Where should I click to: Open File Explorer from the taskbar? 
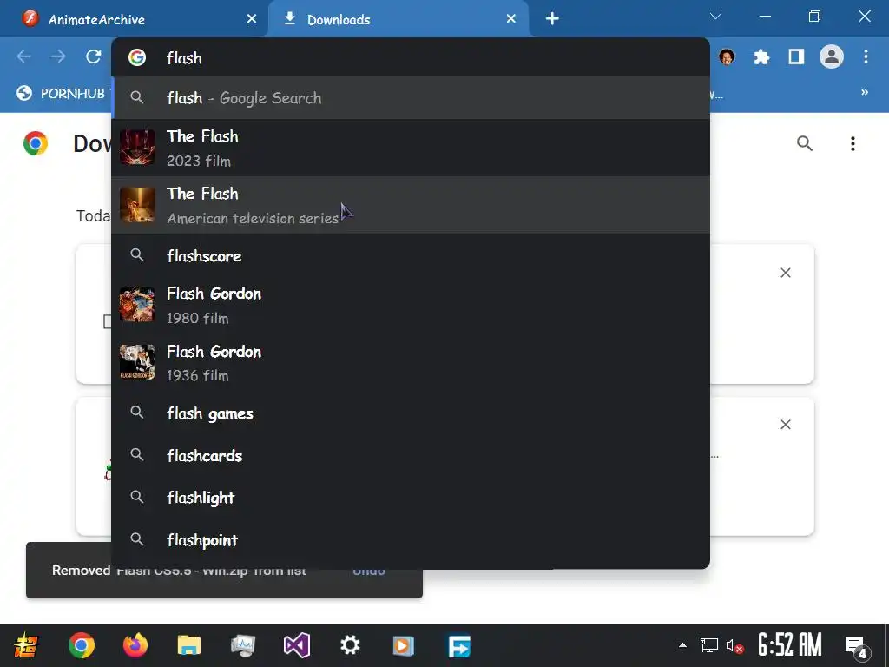[x=188, y=645]
